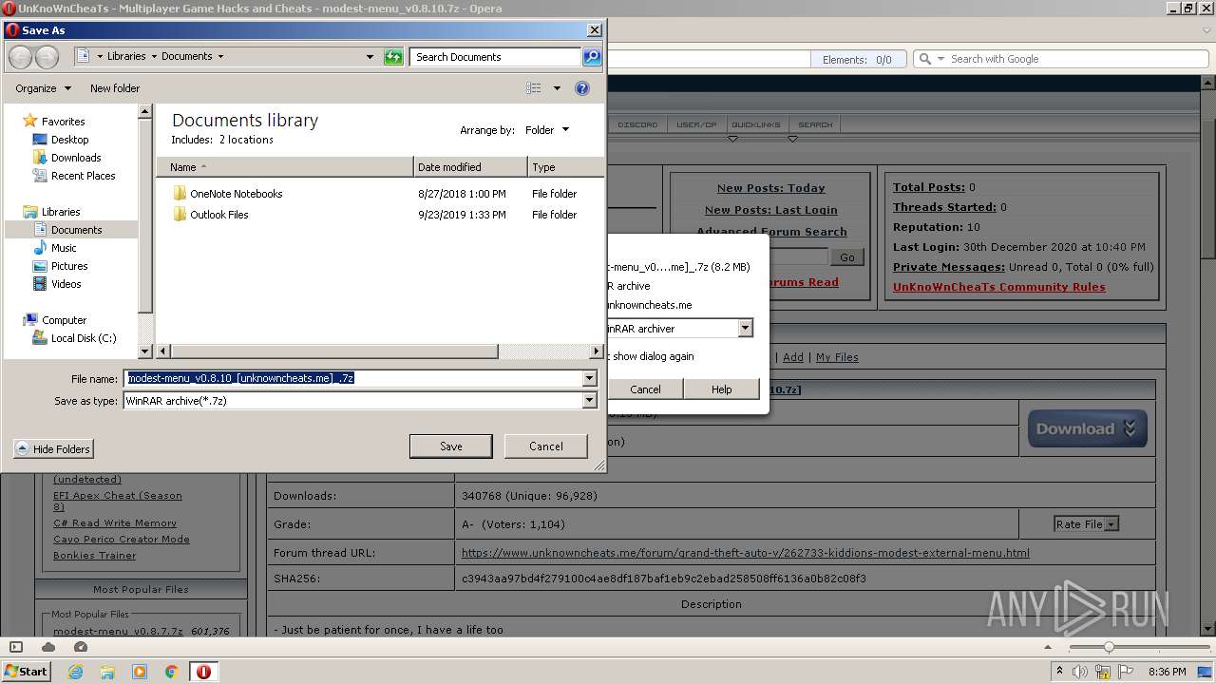The width and height of the screenshot is (1216, 684).
Task: Open Save as type dropdown
Action: pos(589,401)
